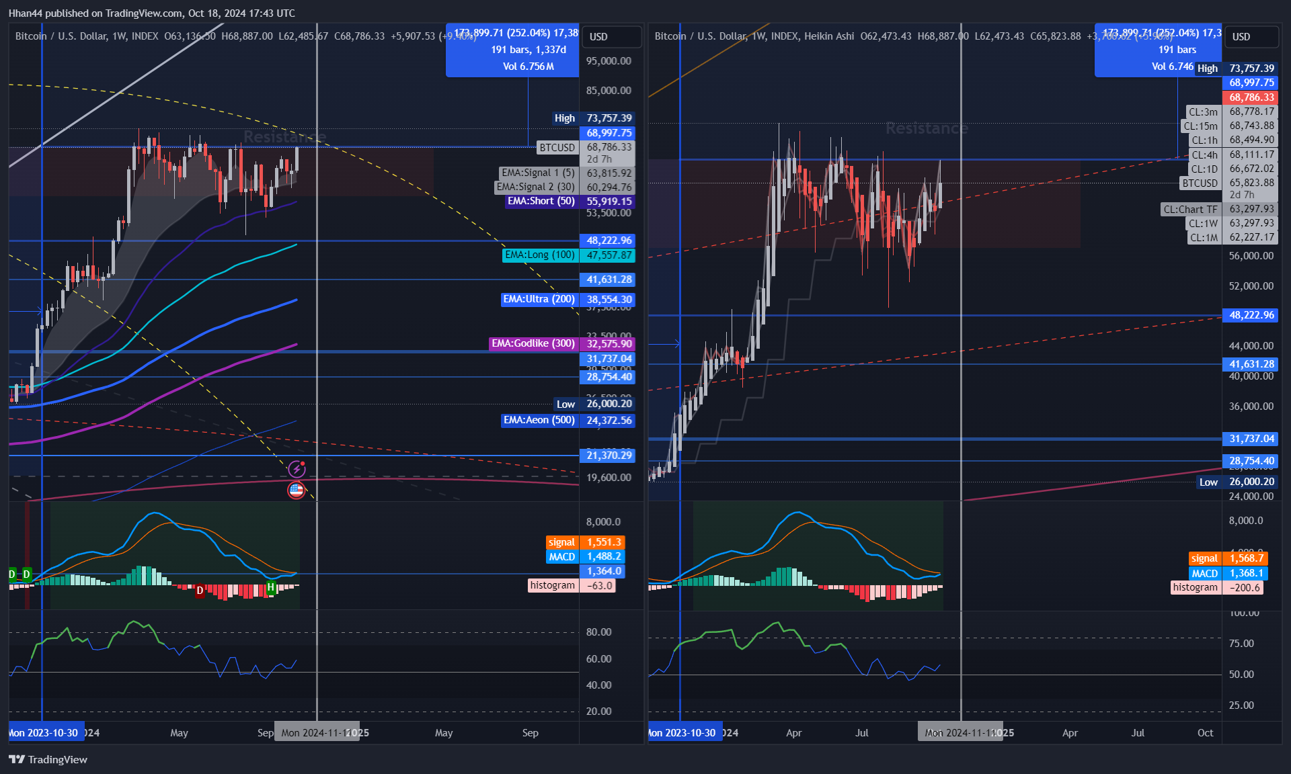Click right MACD signal 1,568.7 label
Screen dimensions: 1291x774
click(x=1228, y=558)
